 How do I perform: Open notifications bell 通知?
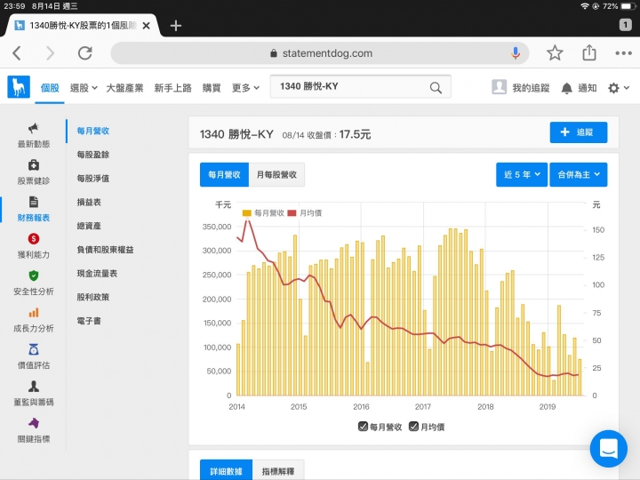click(x=579, y=88)
